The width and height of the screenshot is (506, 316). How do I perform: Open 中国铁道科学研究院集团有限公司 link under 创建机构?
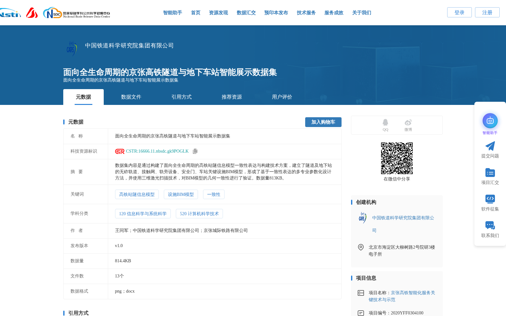tap(403, 224)
